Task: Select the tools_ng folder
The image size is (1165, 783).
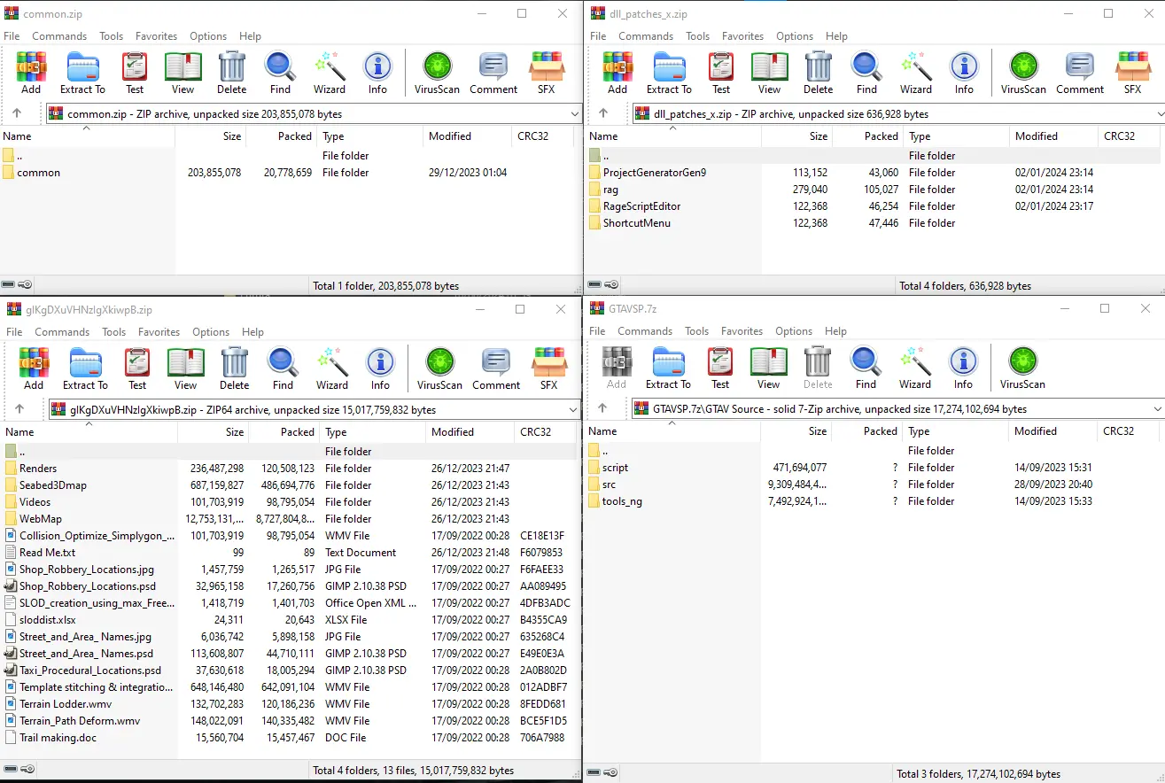Action: (x=874, y=501)
